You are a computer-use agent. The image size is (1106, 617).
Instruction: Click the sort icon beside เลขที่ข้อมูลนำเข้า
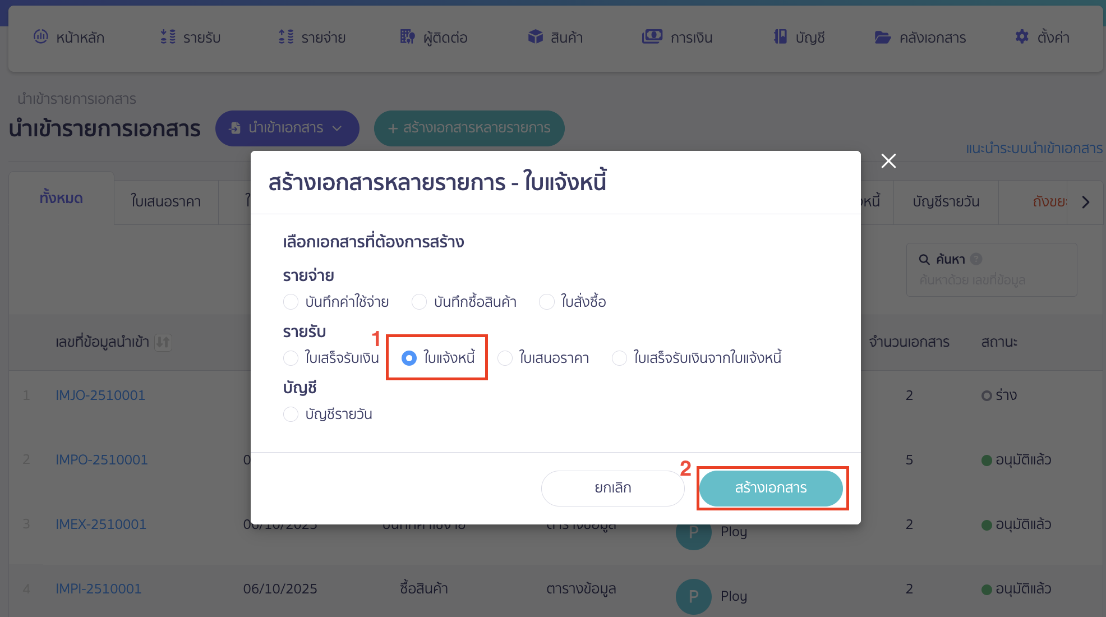[163, 343]
